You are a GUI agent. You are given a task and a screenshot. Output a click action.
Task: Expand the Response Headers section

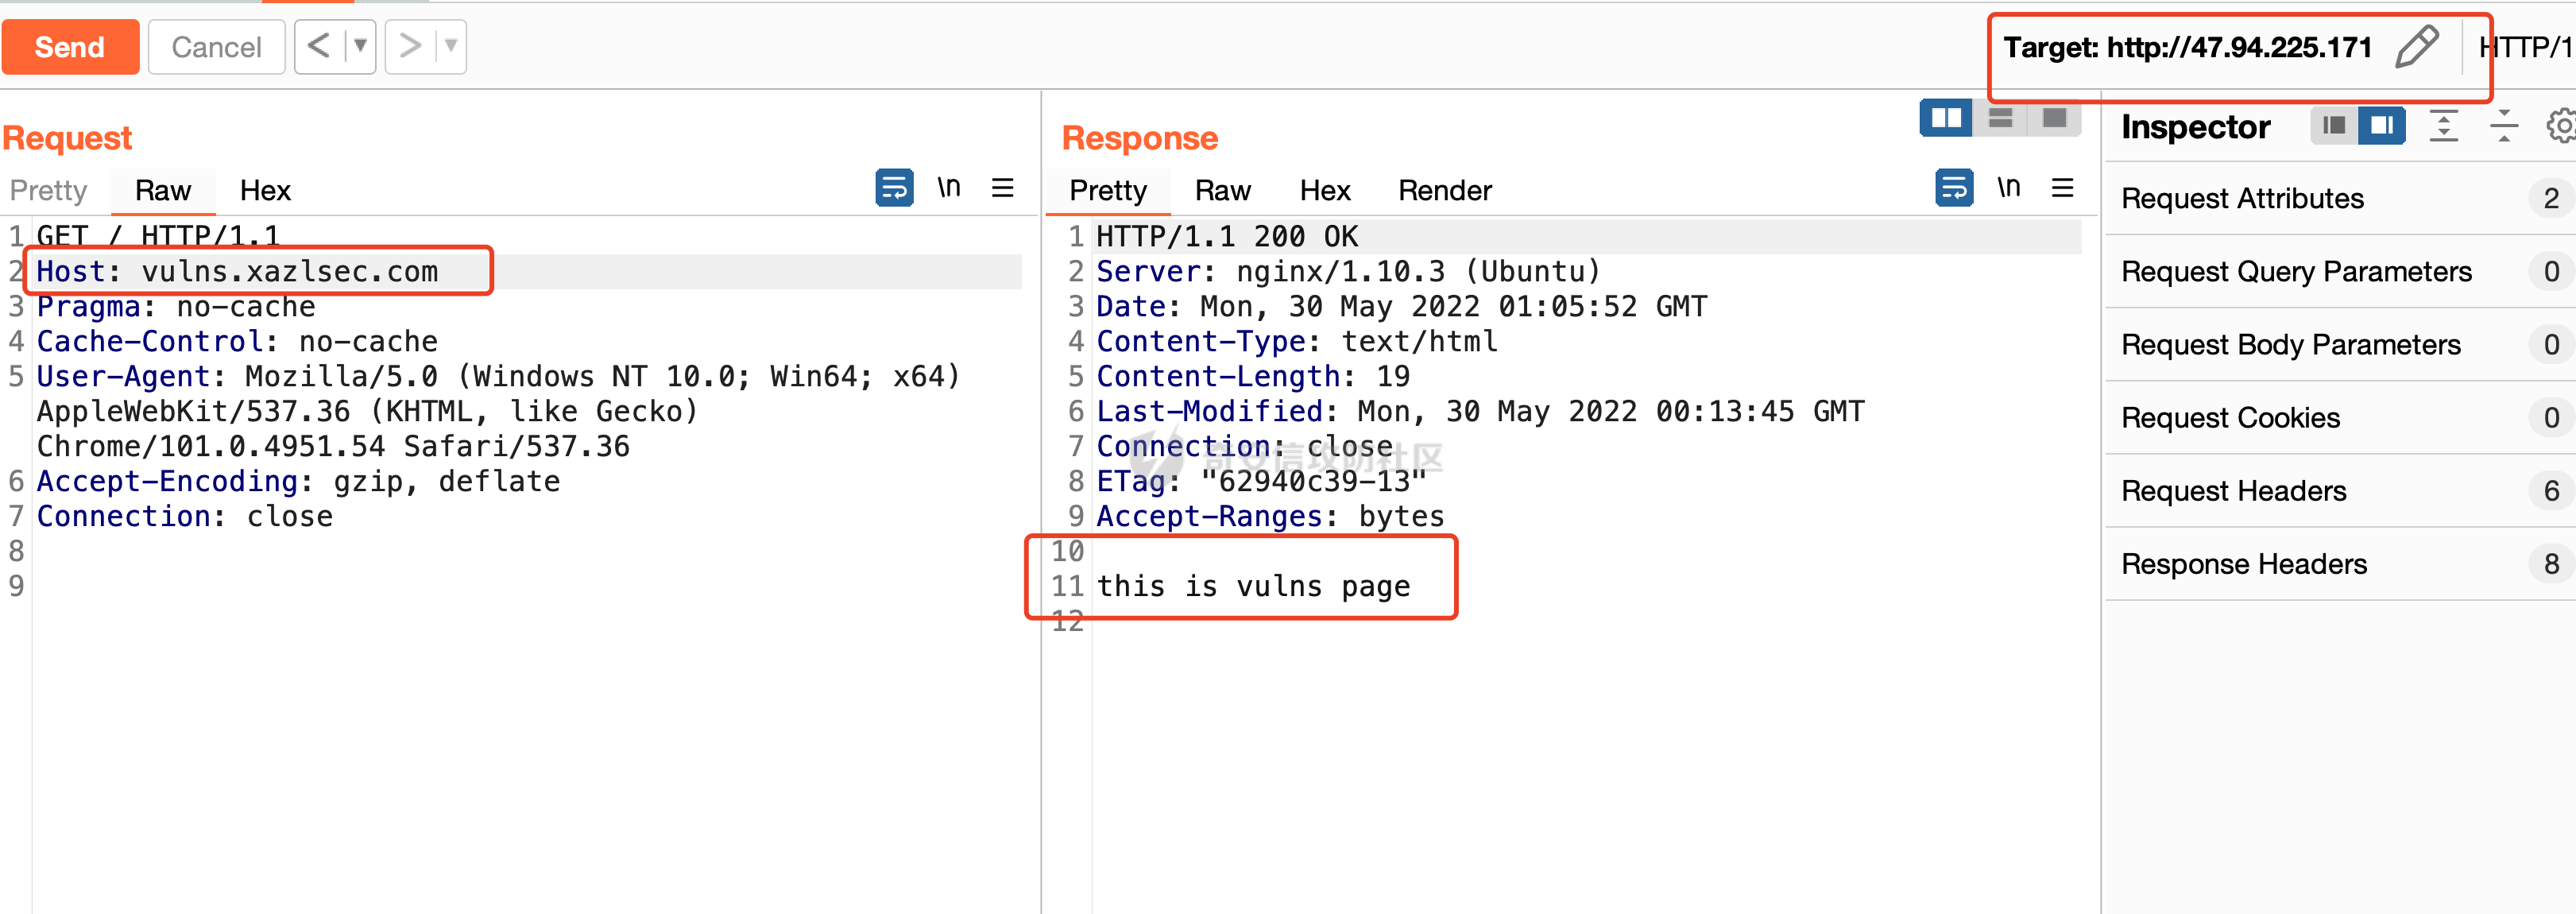pyautogui.click(x=2243, y=564)
